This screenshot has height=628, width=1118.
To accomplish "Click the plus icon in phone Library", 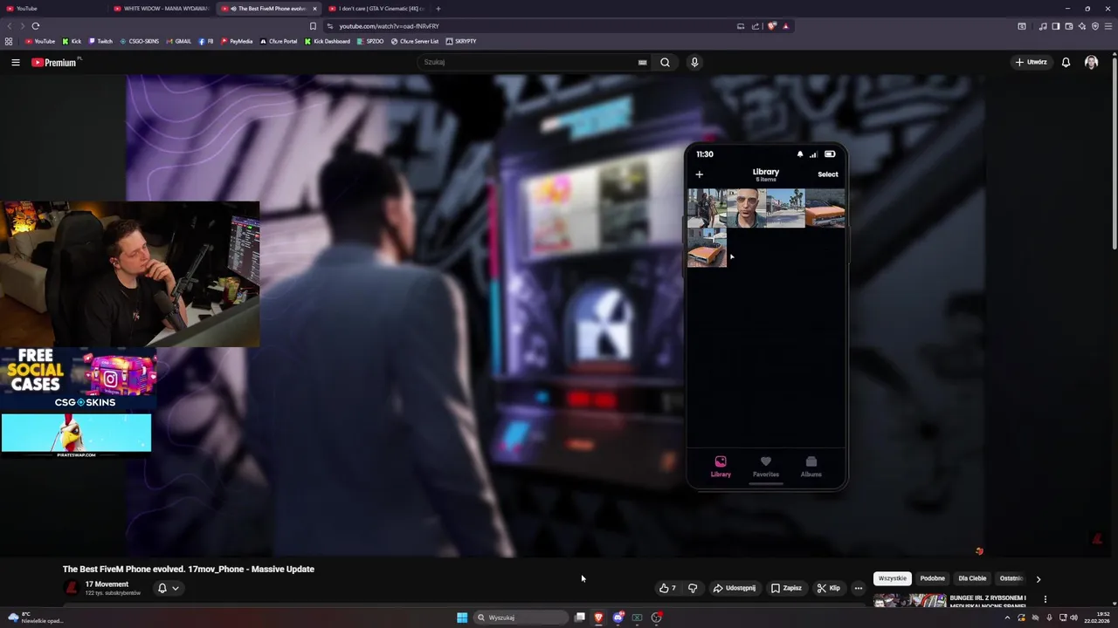I will click(x=699, y=174).
